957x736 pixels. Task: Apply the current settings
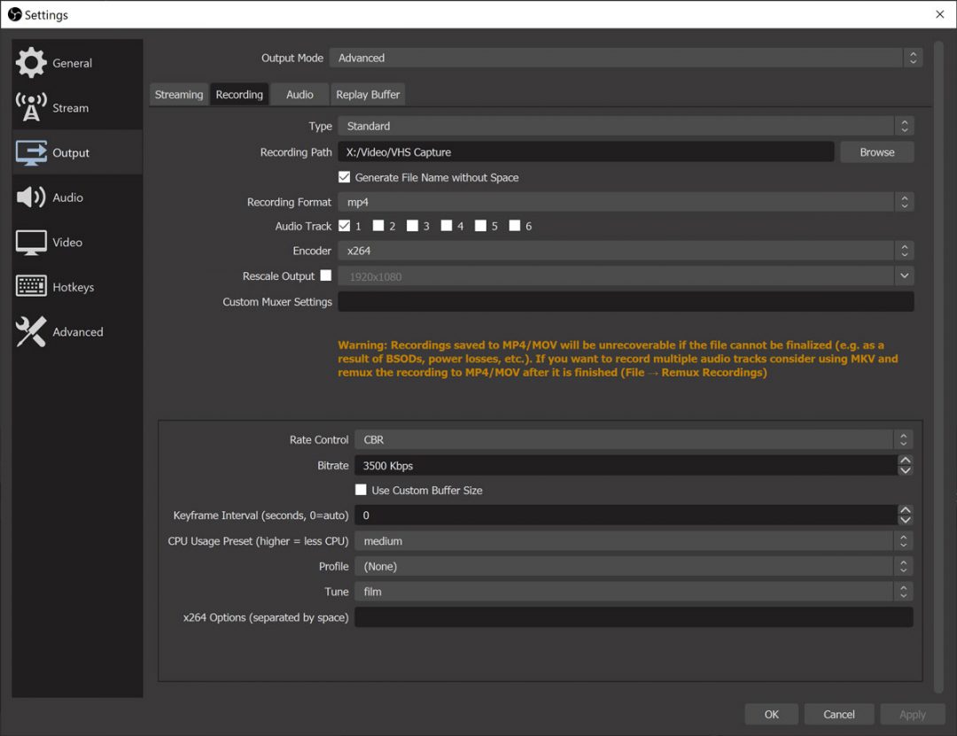point(912,714)
